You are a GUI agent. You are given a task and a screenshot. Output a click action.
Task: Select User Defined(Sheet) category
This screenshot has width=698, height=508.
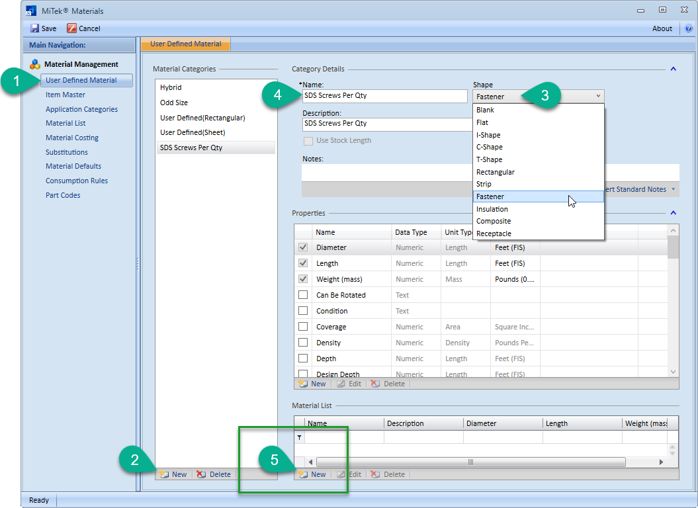point(216,132)
